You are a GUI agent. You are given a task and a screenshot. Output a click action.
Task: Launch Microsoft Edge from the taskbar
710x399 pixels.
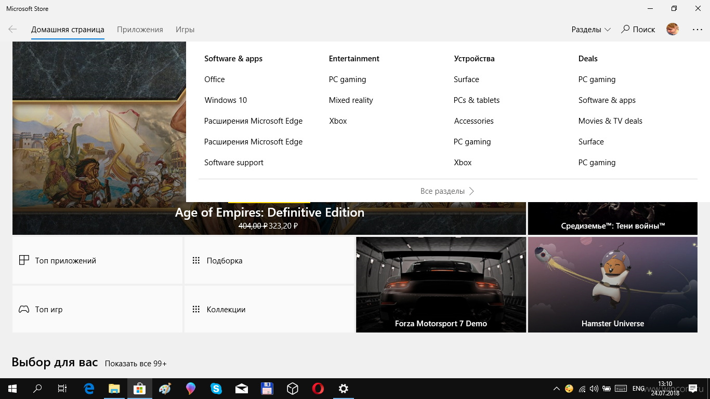pos(89,388)
